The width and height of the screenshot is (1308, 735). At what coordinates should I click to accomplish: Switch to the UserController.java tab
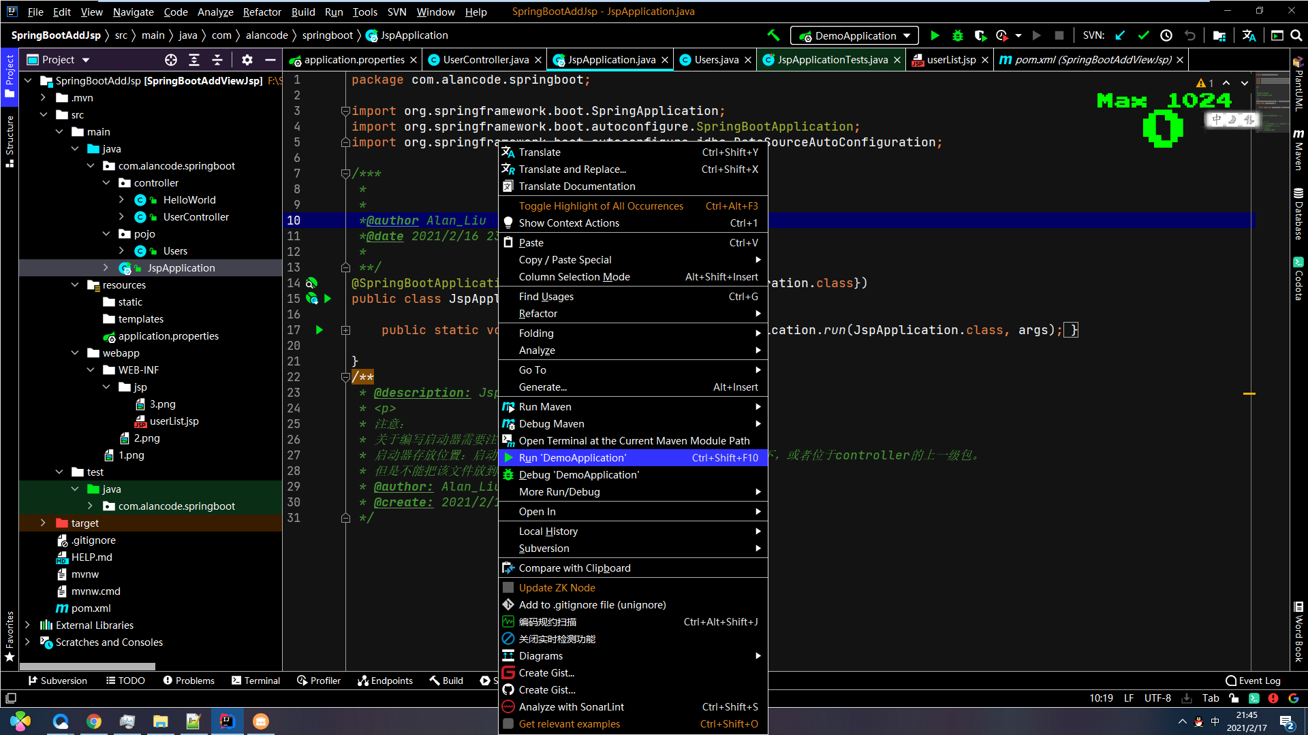[486, 60]
